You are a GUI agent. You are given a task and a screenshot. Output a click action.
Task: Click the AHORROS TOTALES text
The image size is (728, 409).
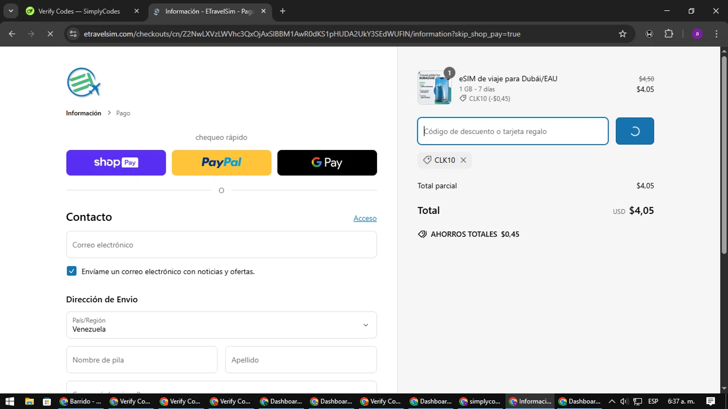[464, 234]
